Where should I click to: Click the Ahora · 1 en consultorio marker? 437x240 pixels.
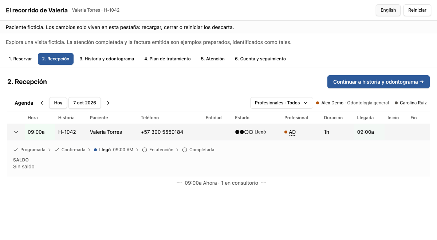point(221,183)
